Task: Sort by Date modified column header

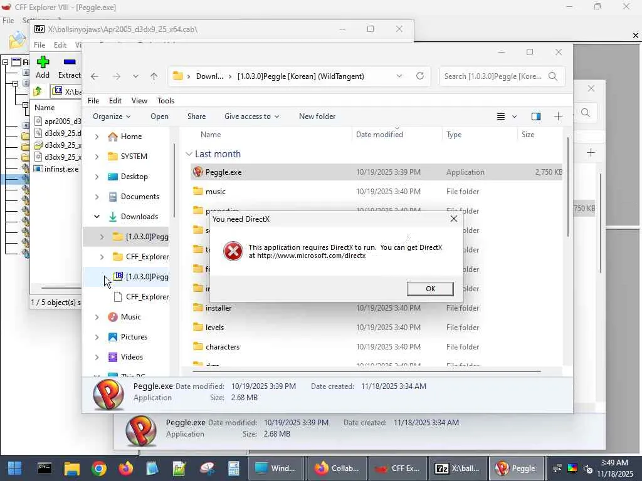Action: 379,135
